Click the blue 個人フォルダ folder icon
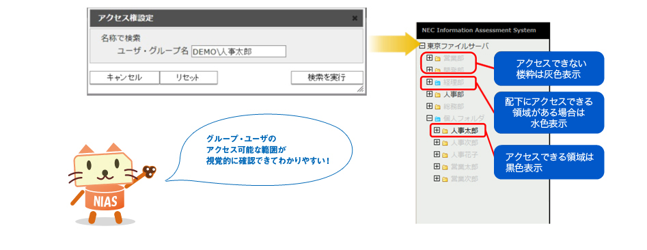 pyautogui.click(x=438, y=119)
